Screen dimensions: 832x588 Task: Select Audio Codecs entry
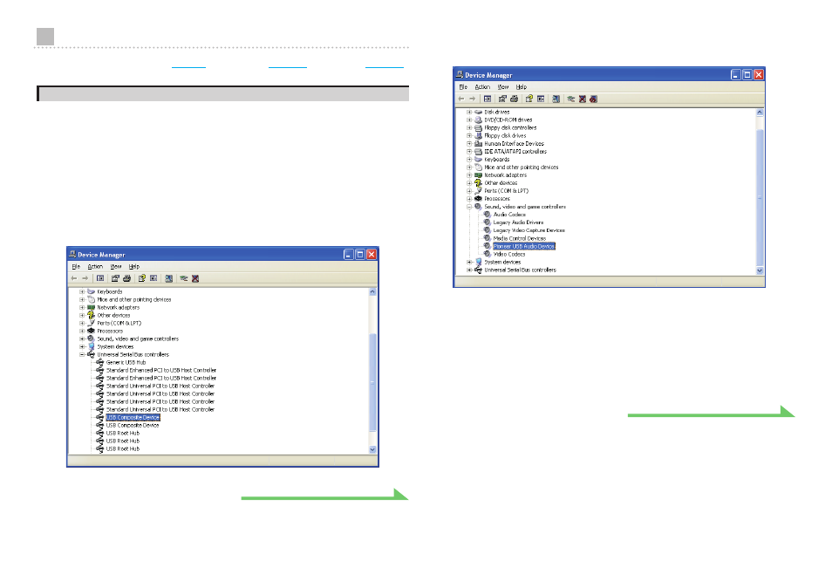(x=509, y=215)
